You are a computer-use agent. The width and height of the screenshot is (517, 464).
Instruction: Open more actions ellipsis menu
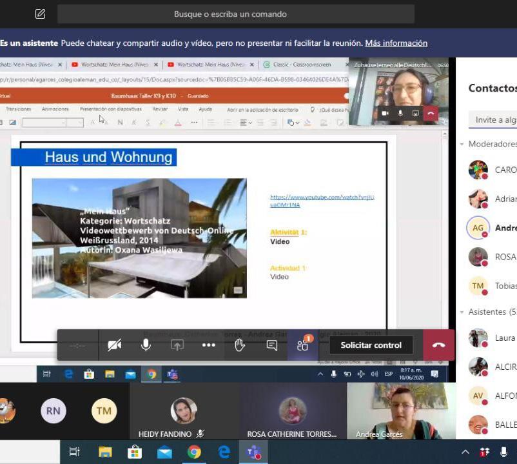coord(208,345)
